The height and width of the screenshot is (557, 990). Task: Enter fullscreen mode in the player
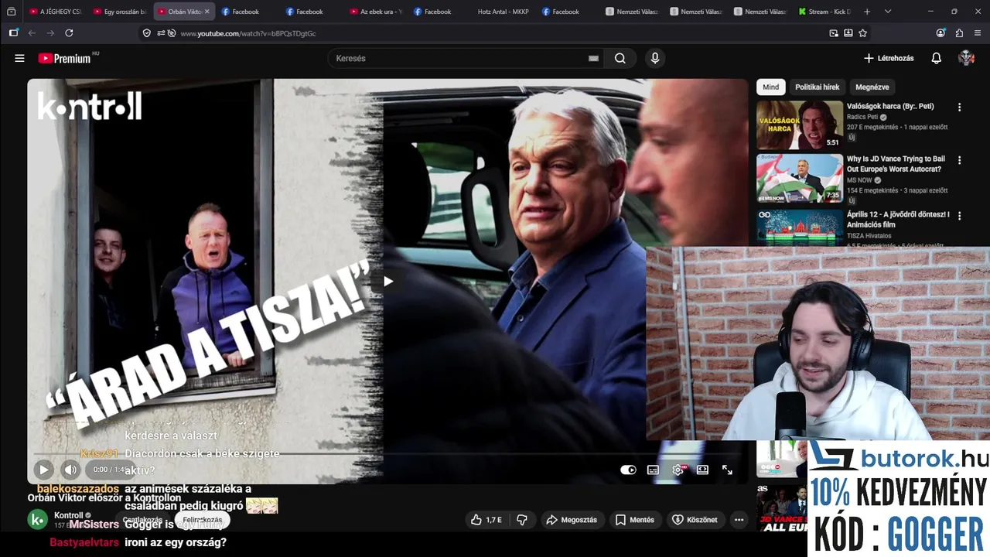tap(727, 470)
